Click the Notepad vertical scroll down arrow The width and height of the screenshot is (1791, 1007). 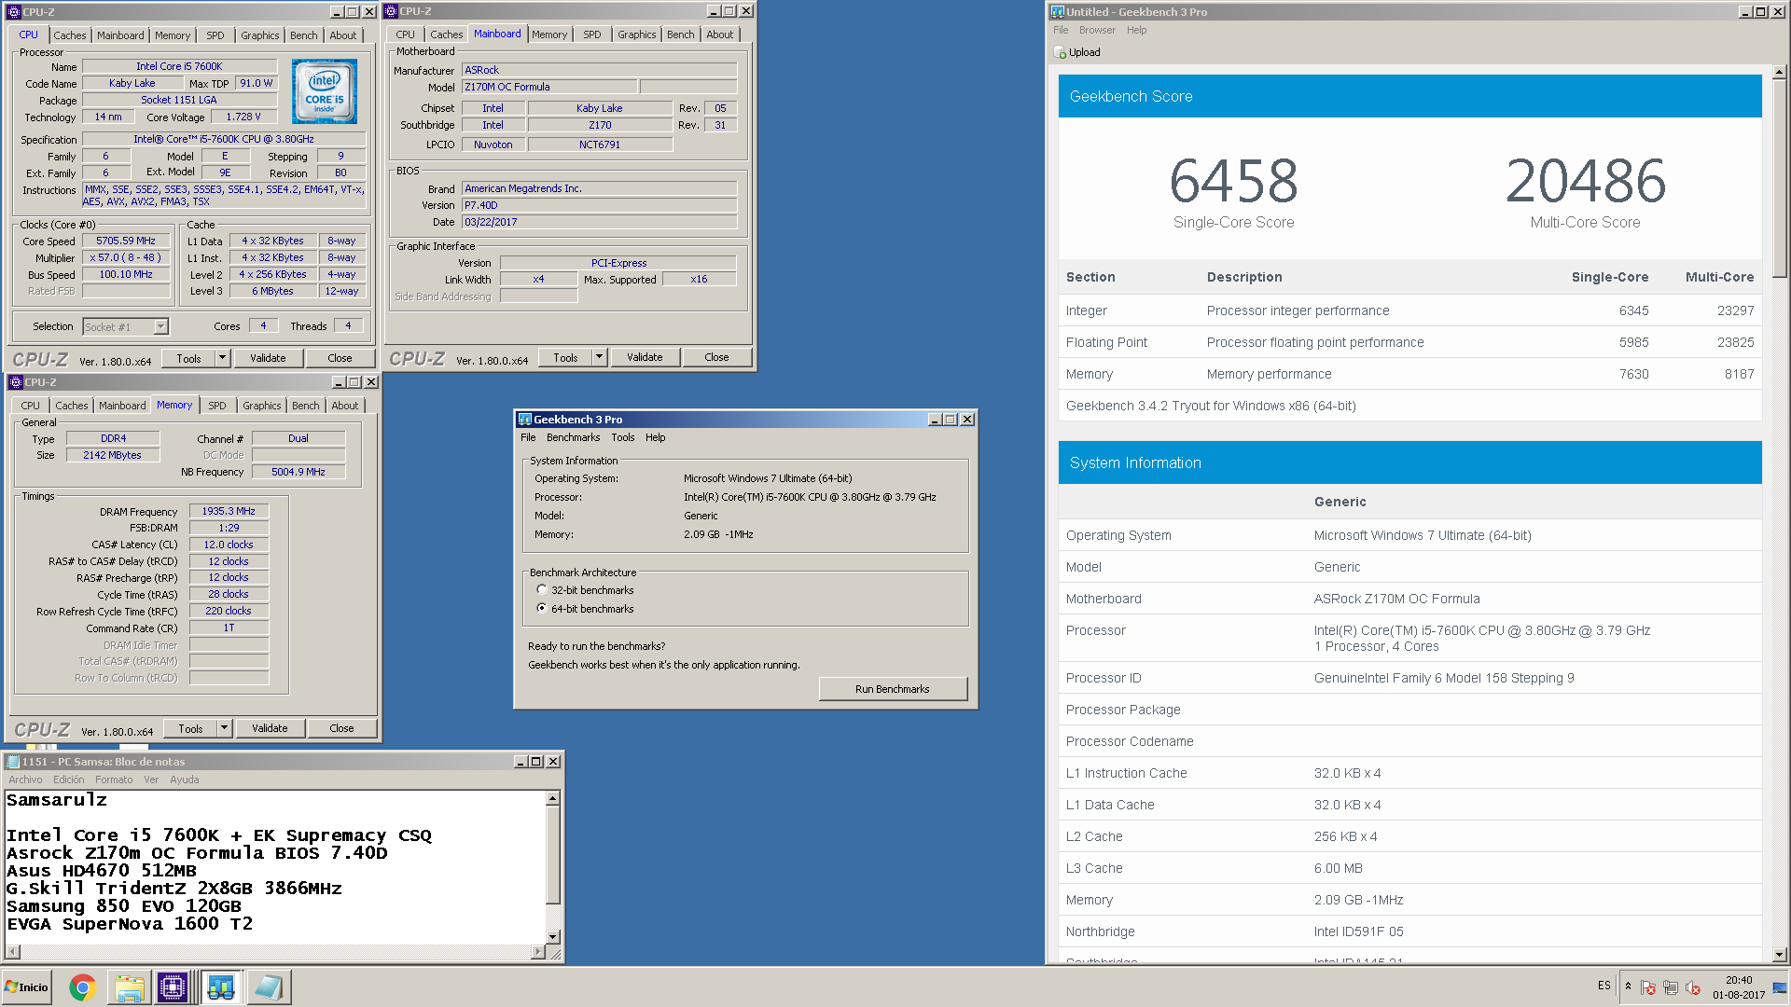[x=552, y=936]
